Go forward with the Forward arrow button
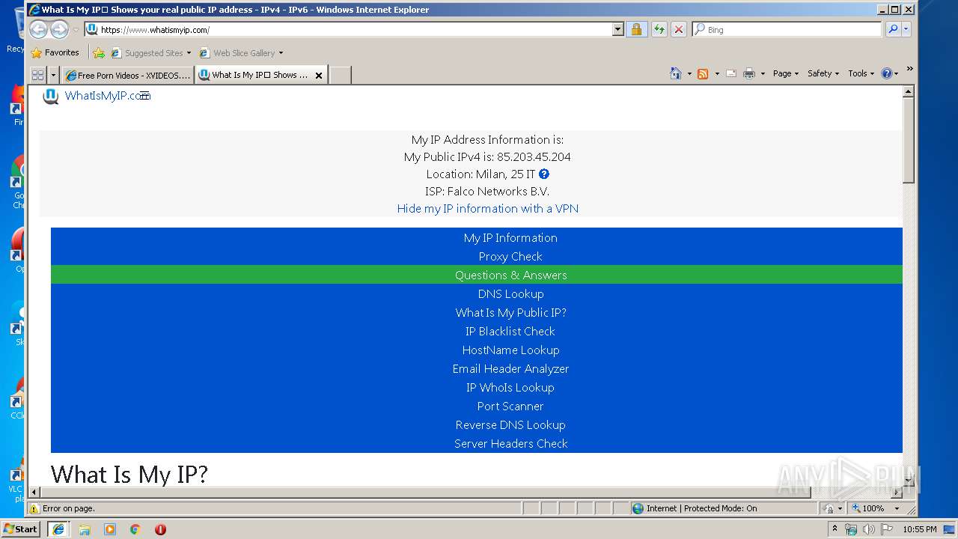Screen dimensions: 958x539 point(59,29)
